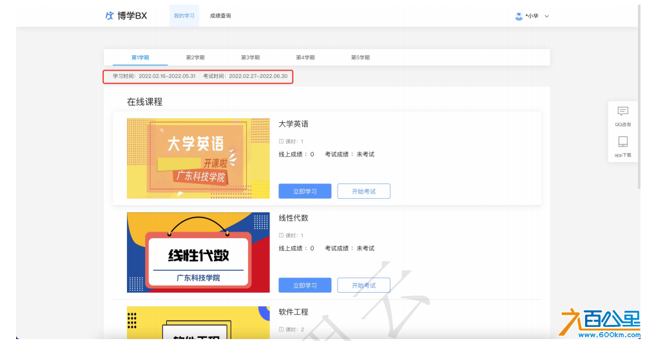Click the 线性代数 course thumbnail
Viewport: 645px width, 341px height.
click(198, 252)
